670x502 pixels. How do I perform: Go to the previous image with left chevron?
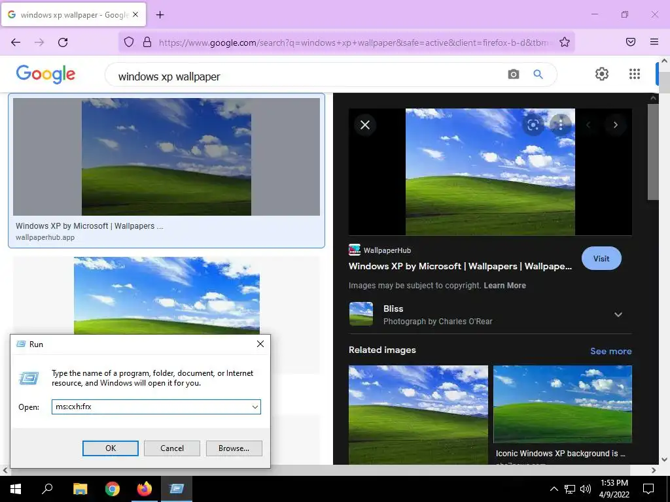[588, 125]
